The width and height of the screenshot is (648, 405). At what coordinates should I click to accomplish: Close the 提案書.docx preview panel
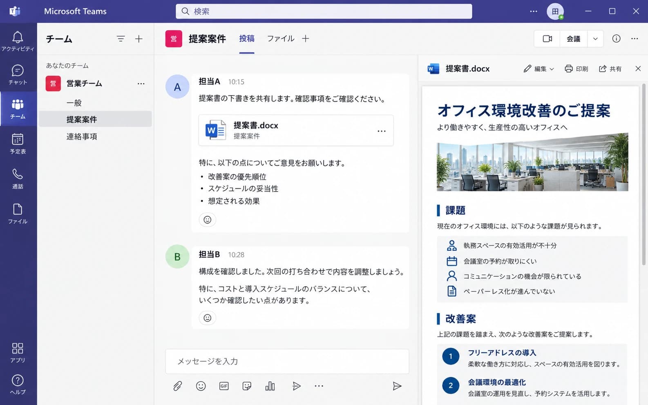click(x=638, y=69)
